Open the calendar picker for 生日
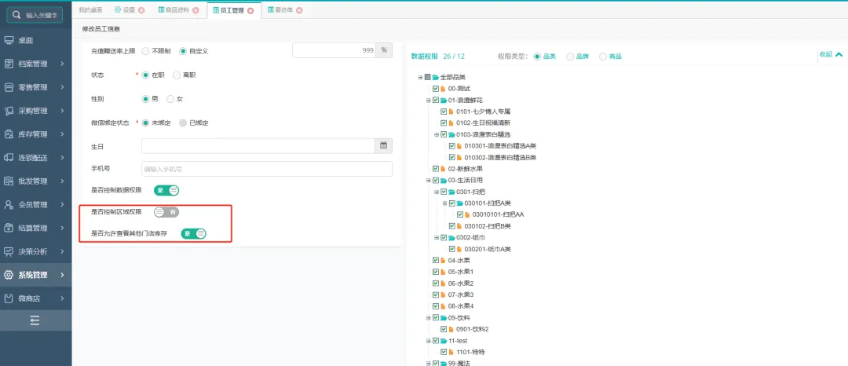 tap(384, 145)
